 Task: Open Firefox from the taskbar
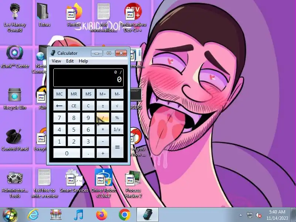(101, 215)
